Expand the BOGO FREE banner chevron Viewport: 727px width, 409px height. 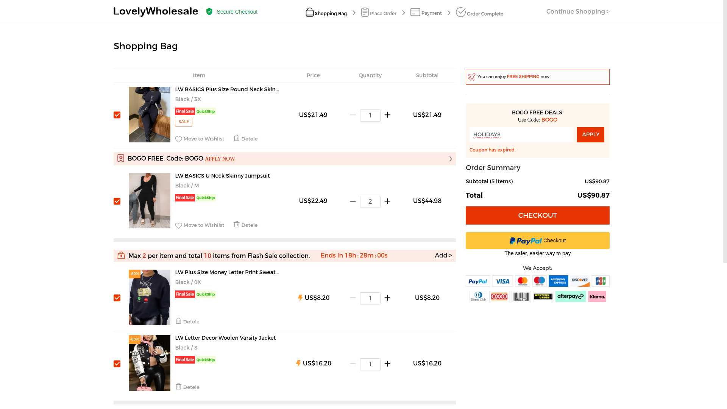tap(450, 159)
